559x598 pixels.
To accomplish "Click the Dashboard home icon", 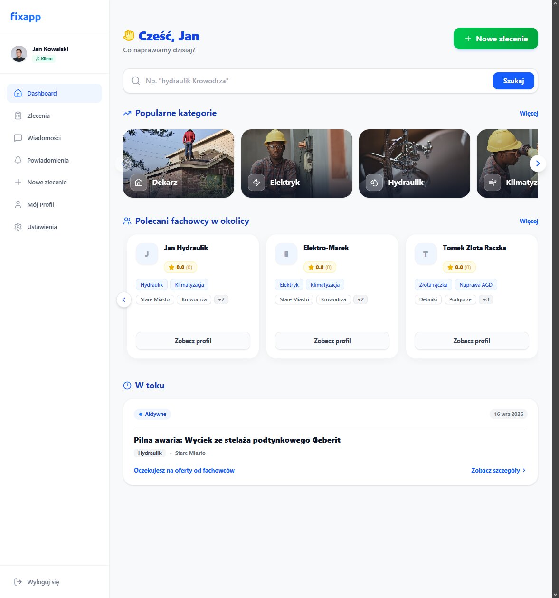I will tap(18, 93).
